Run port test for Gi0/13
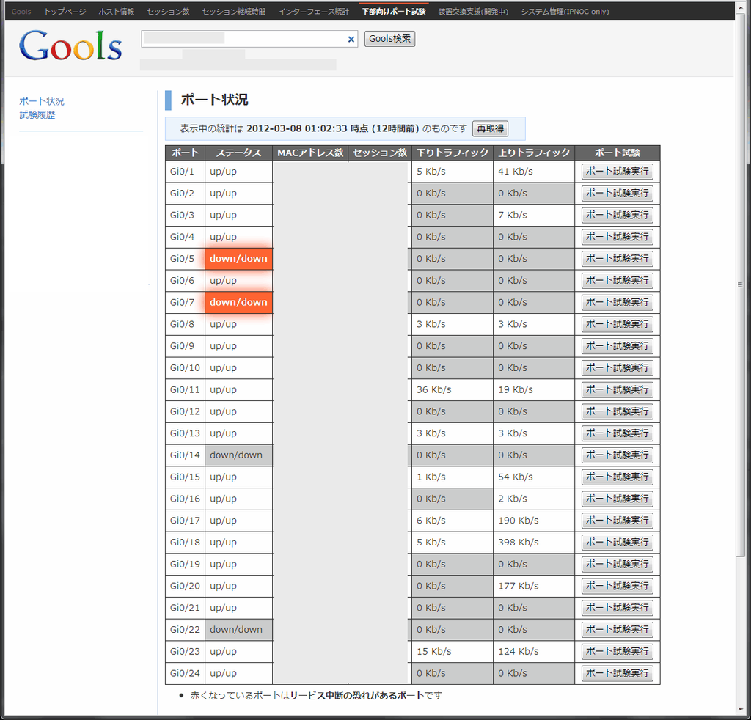This screenshot has height=720, width=751. [x=618, y=433]
